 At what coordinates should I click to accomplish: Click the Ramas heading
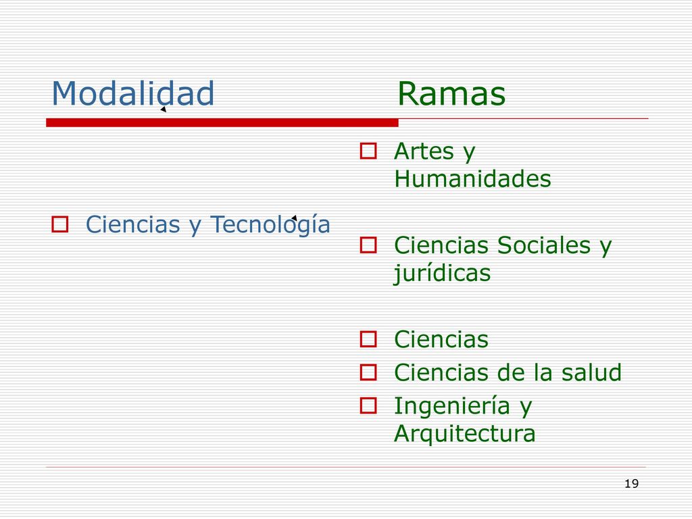click(451, 93)
